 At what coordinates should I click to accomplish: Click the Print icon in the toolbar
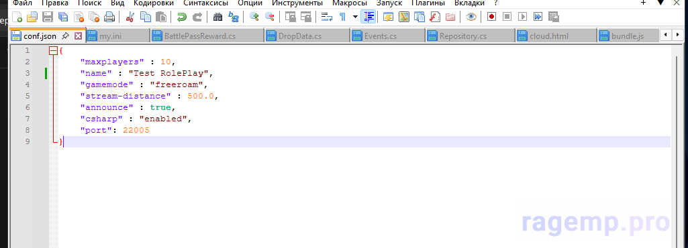[x=109, y=17]
